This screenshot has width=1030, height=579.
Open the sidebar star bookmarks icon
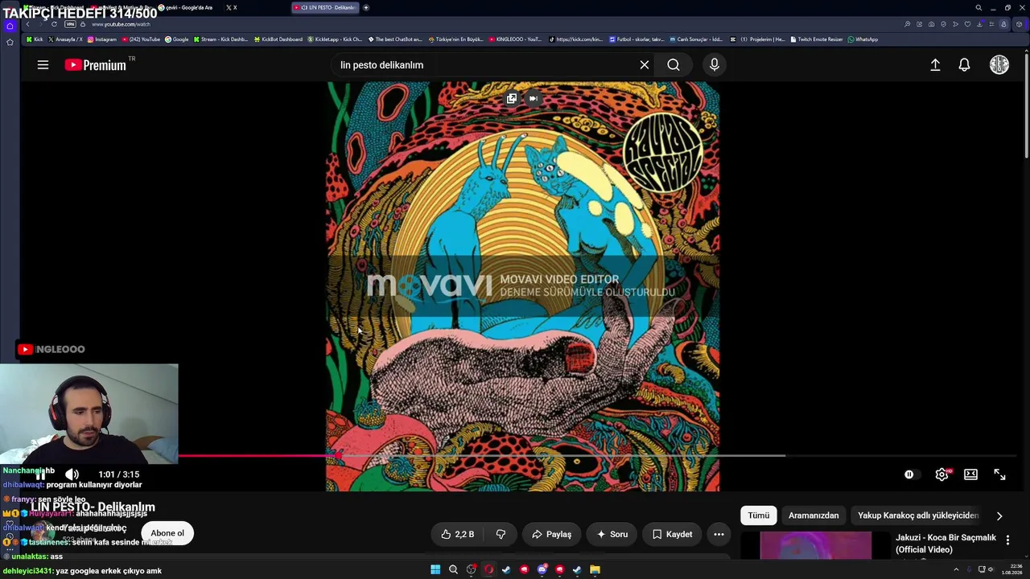point(10,42)
